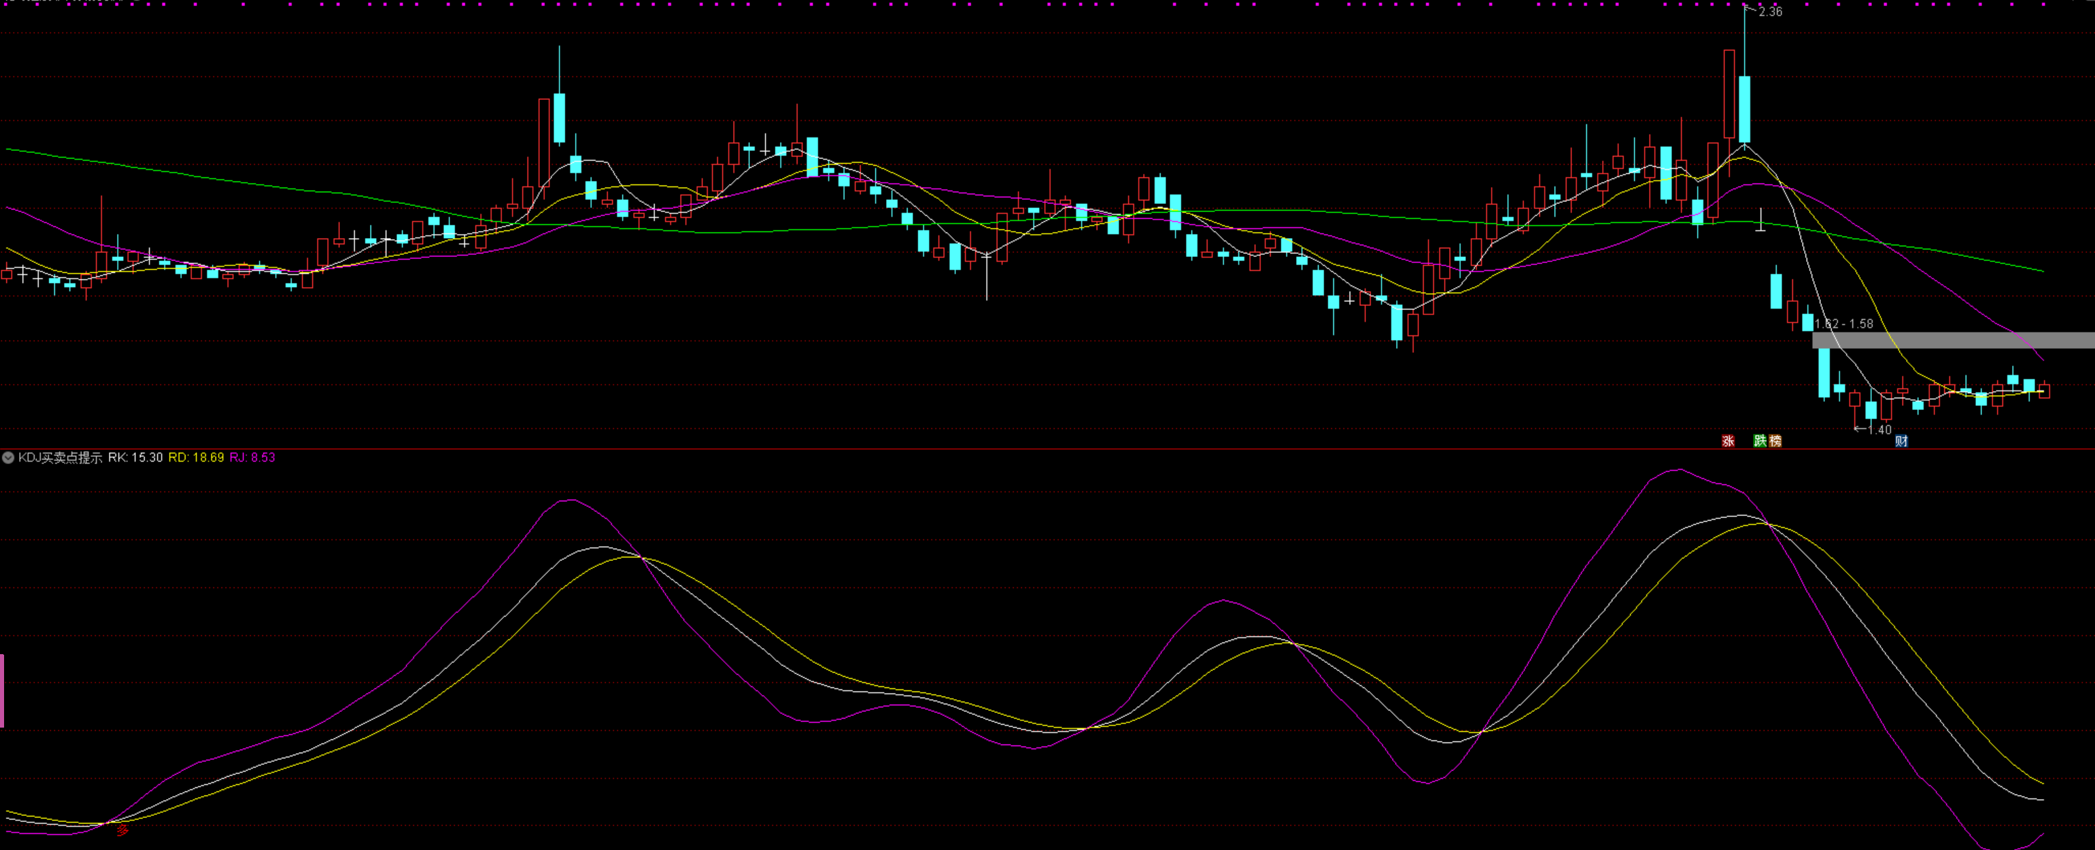Click the KDJ买卖点提示 indicator name

(x=61, y=458)
